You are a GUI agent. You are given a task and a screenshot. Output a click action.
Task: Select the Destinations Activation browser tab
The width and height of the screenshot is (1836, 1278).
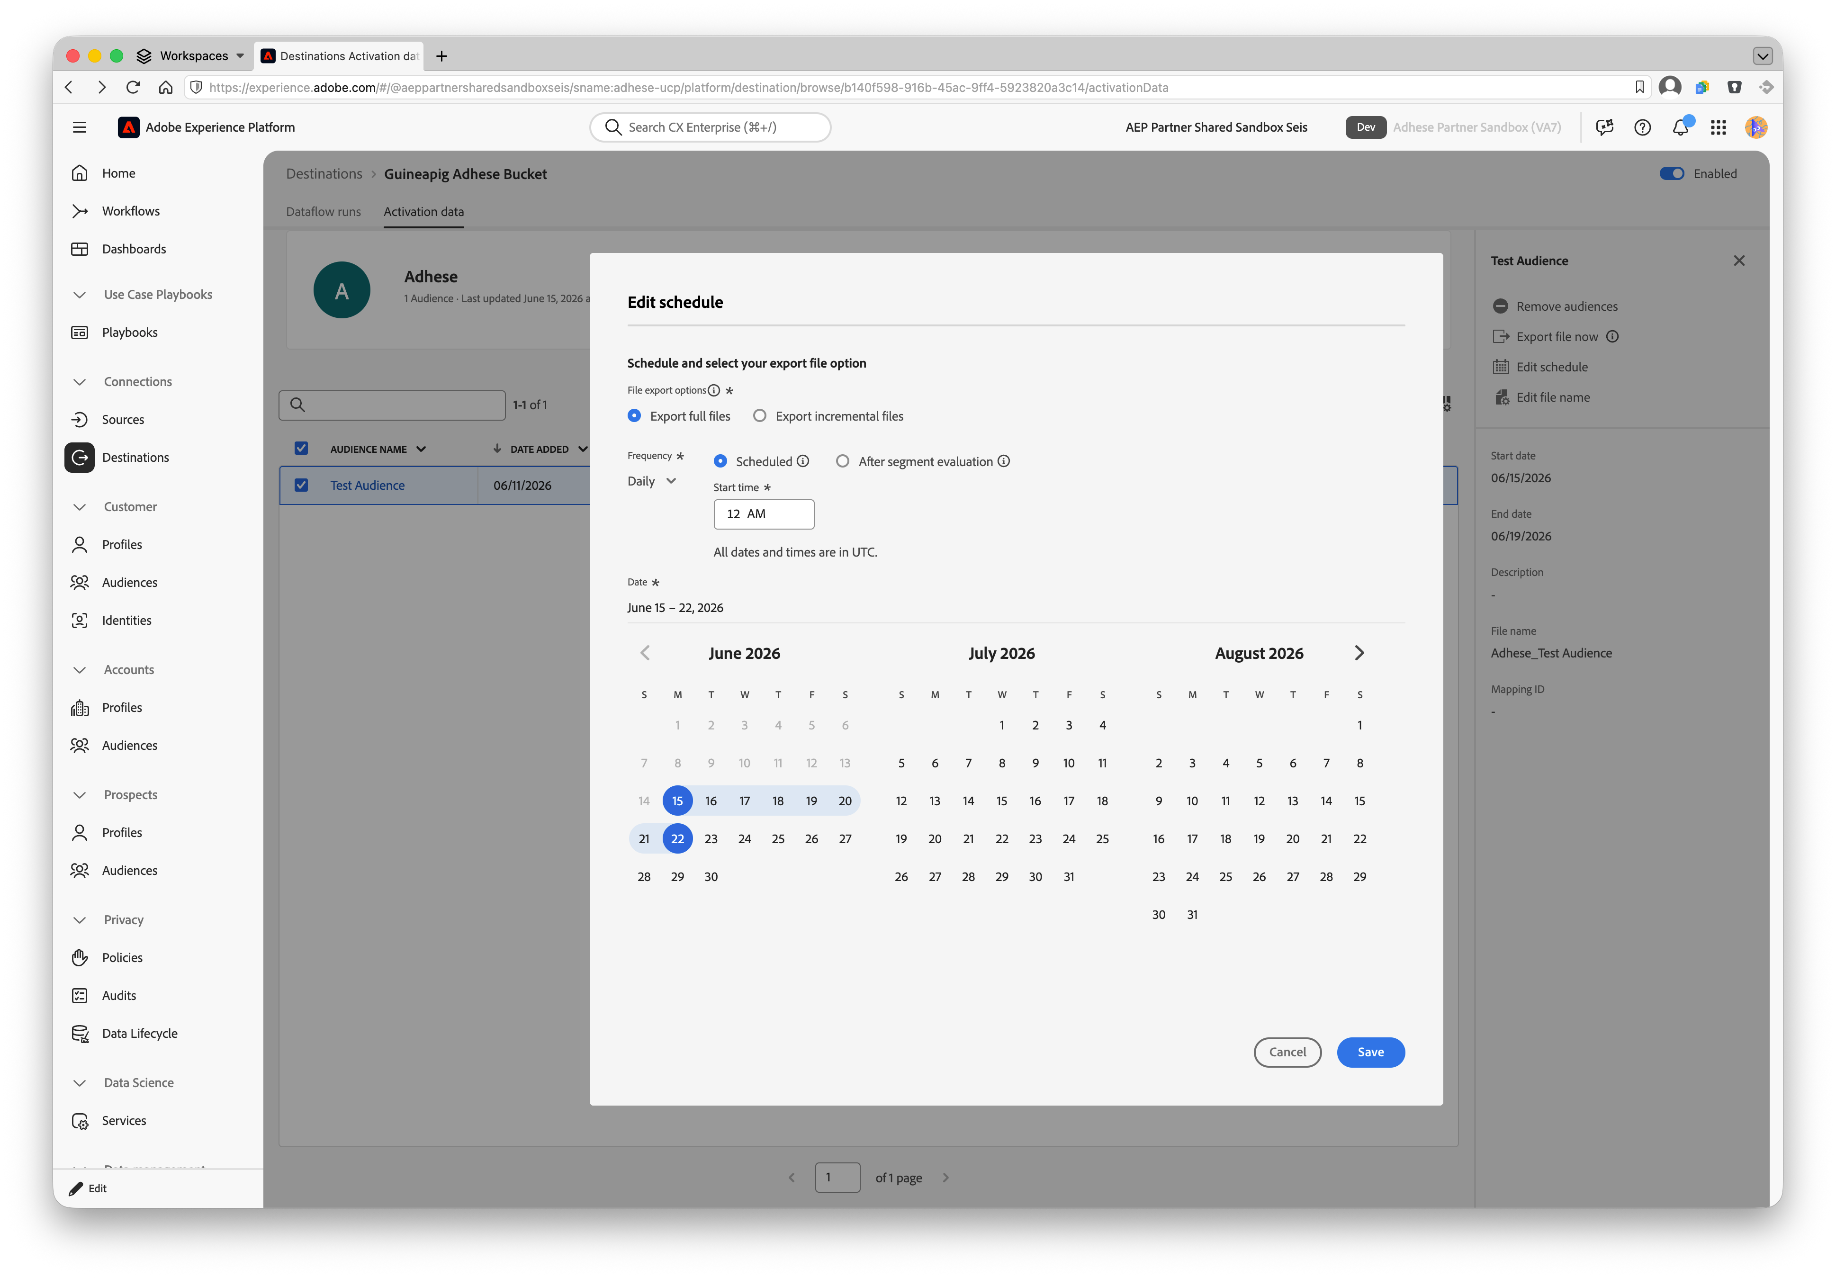(340, 55)
